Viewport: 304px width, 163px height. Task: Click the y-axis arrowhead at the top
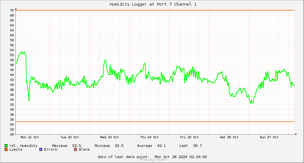coord(16,9)
